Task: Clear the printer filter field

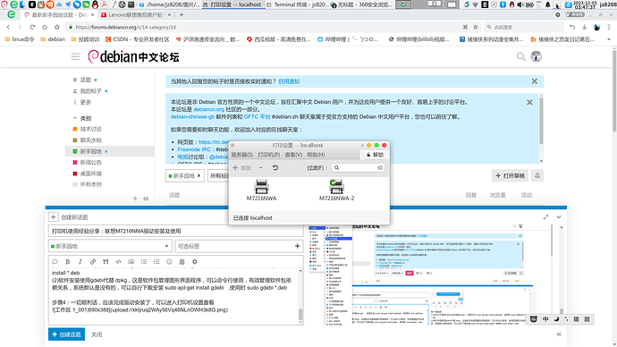Action: tap(380, 167)
